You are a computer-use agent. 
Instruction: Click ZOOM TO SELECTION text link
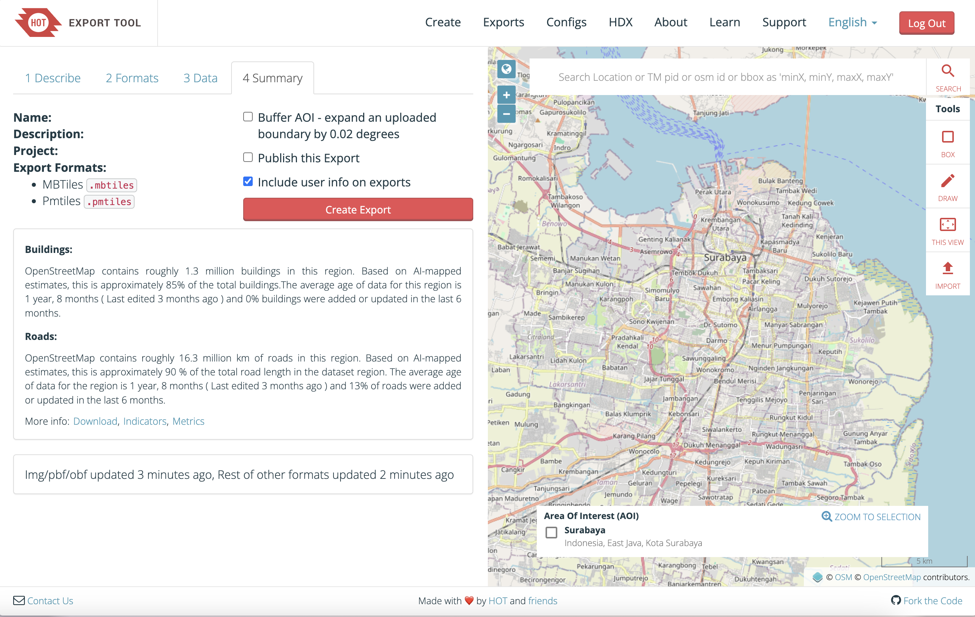pos(877,516)
